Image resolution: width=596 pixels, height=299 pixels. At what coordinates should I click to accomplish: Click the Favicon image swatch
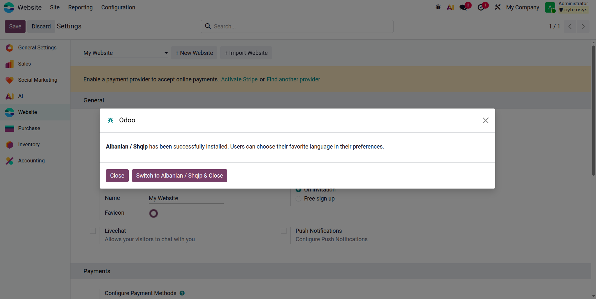coord(154,213)
